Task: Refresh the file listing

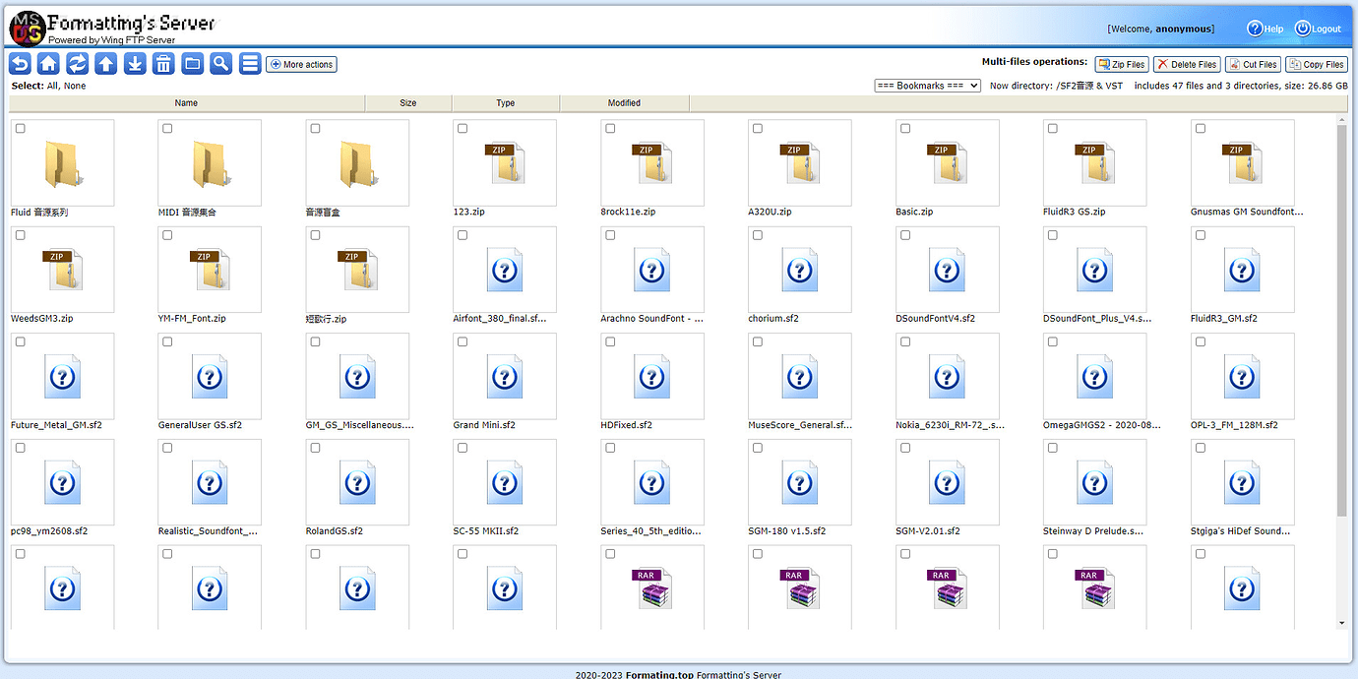Action: click(x=77, y=64)
